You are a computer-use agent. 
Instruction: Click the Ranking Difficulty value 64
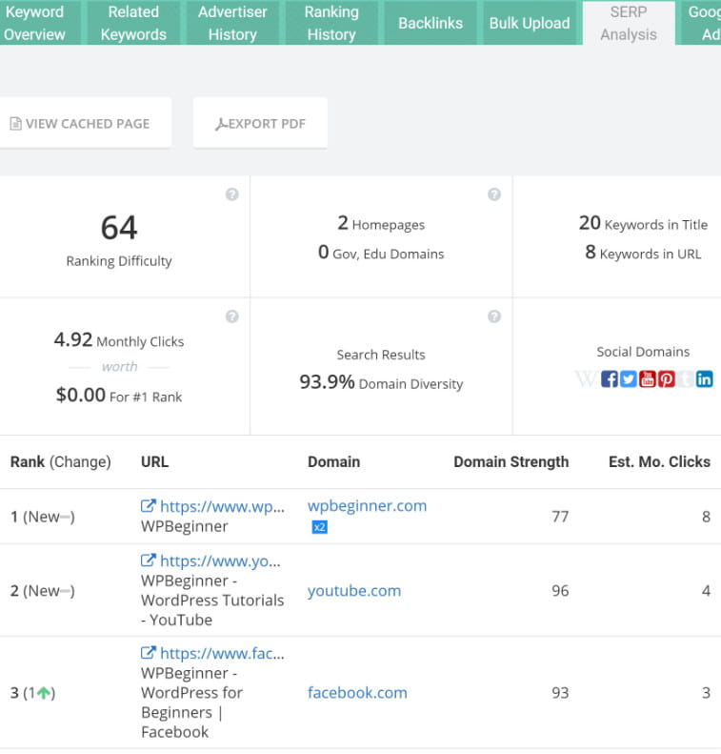119,228
